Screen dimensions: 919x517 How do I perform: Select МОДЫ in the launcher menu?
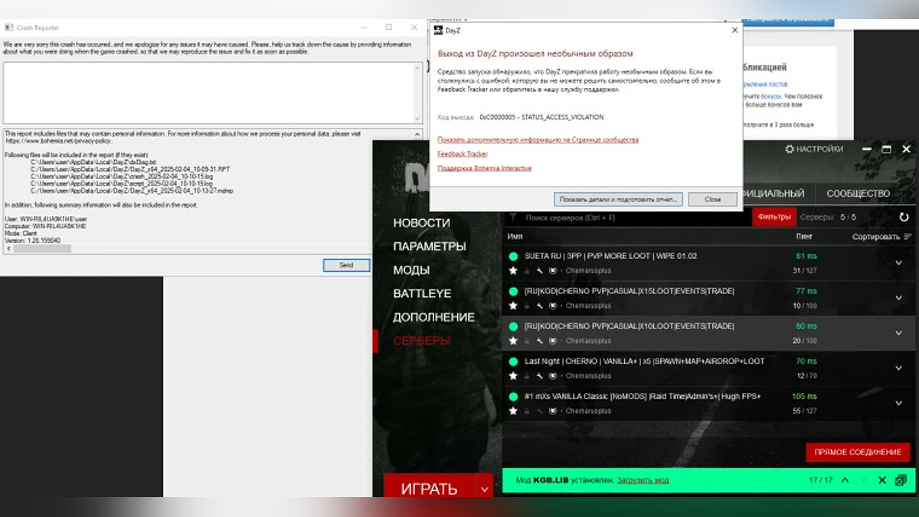[x=411, y=270]
